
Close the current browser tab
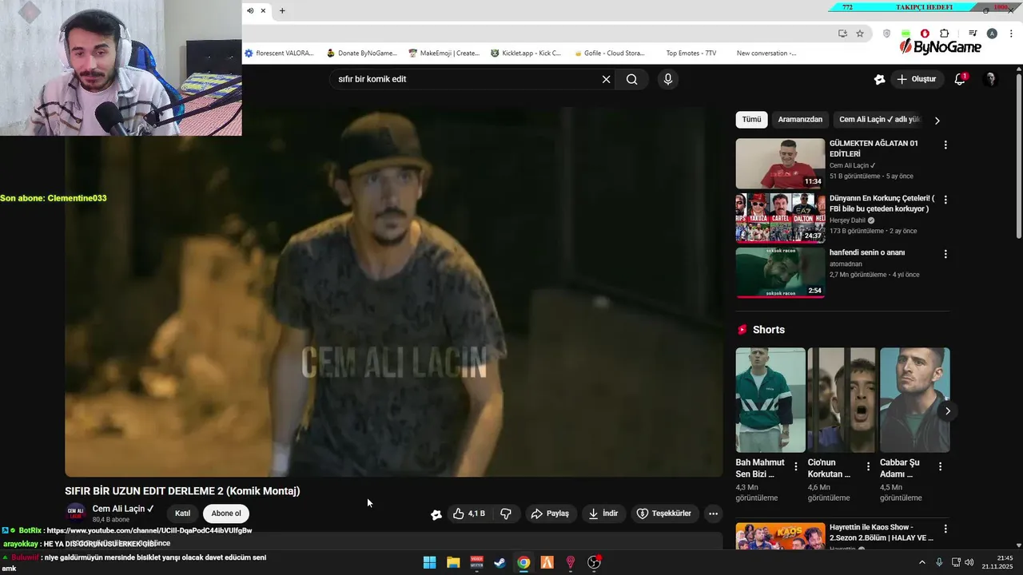point(263,10)
